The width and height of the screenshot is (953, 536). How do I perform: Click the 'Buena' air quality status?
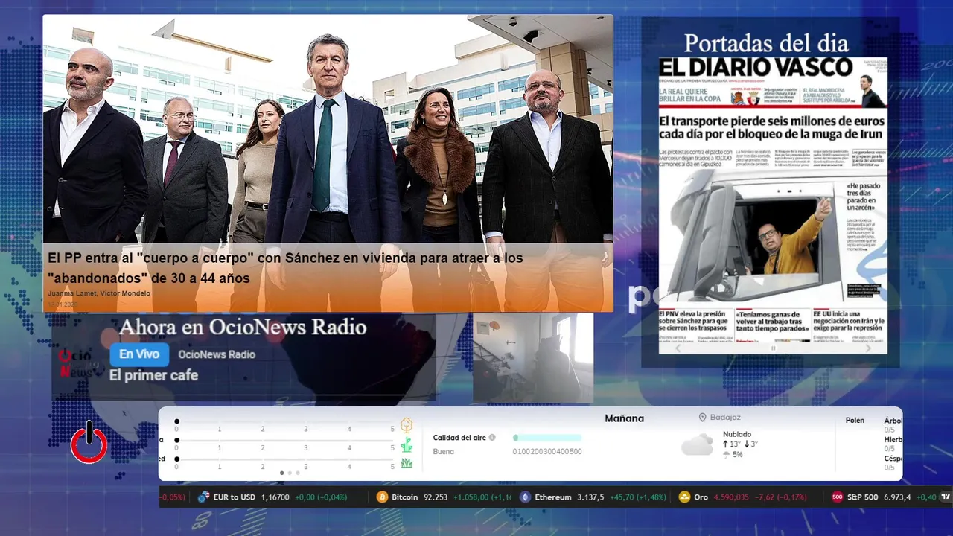pyautogui.click(x=444, y=451)
